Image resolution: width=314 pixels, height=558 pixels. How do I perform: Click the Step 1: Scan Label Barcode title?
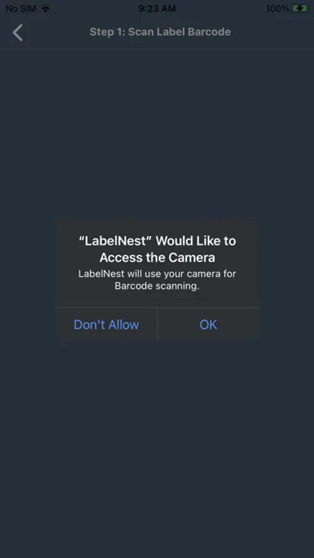[160, 32]
